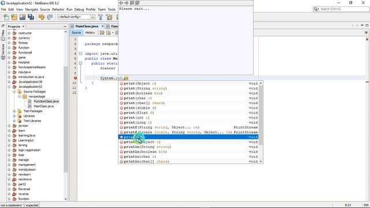Open the Source menu
370x208 pixels.
point(45,9)
